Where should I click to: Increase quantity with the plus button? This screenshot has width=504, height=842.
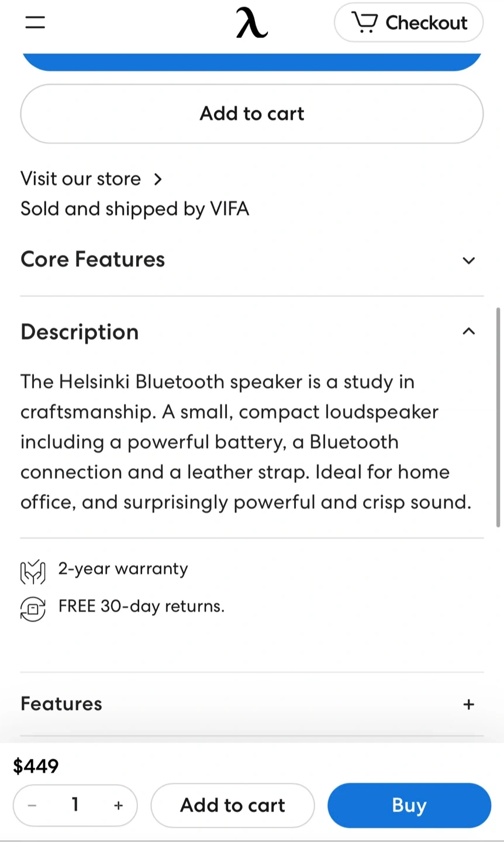119,806
